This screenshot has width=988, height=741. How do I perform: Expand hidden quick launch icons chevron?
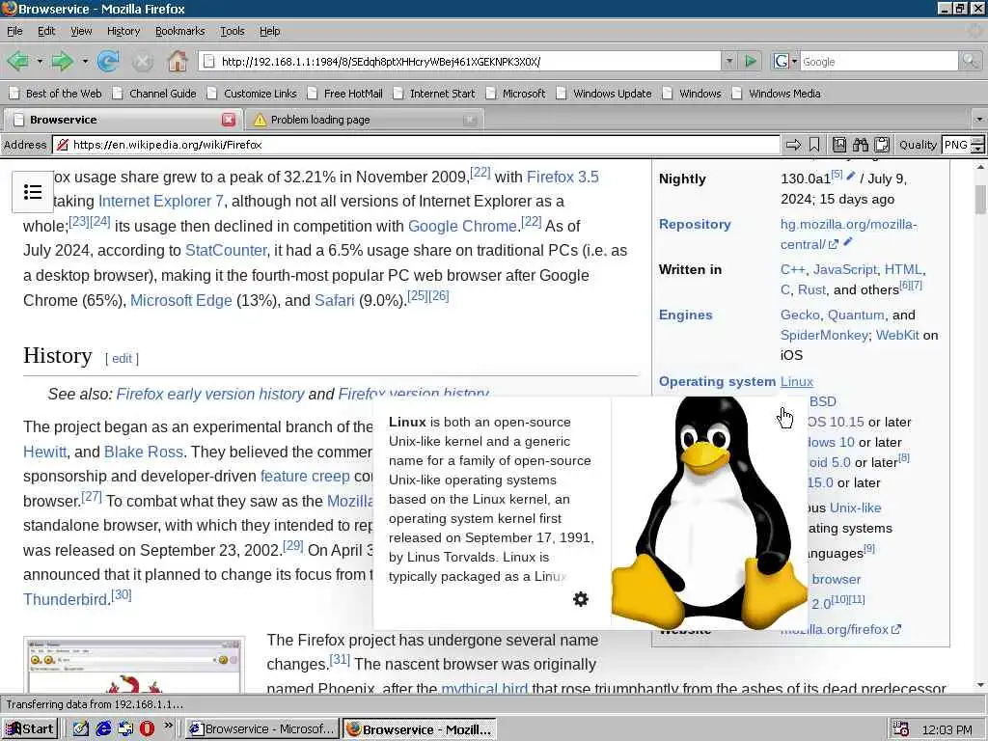(168, 726)
